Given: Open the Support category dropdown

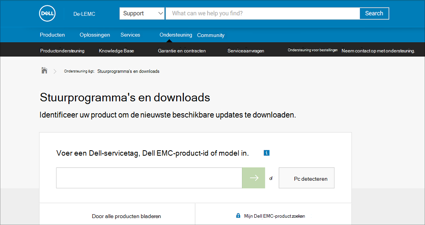Looking at the screenshot, I should click(x=142, y=13).
